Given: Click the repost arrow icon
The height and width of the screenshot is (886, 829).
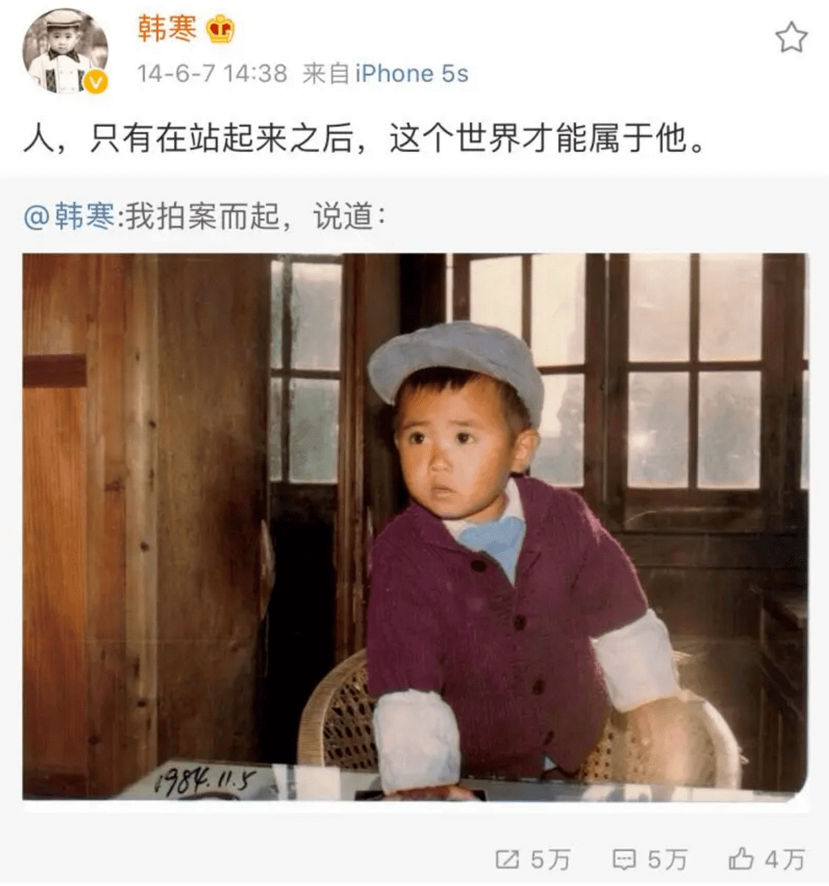Looking at the screenshot, I should point(507,860).
